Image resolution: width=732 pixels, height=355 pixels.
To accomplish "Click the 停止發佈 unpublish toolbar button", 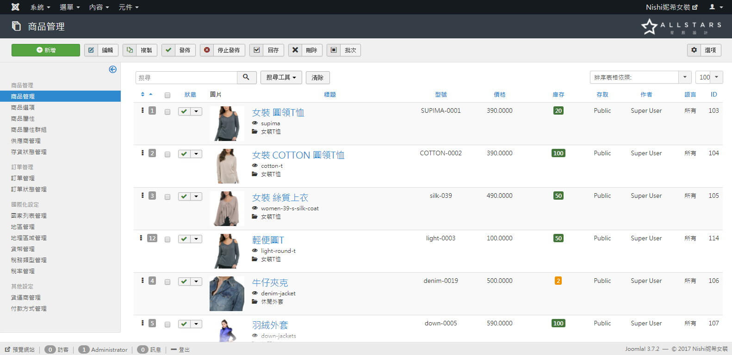I will point(223,50).
